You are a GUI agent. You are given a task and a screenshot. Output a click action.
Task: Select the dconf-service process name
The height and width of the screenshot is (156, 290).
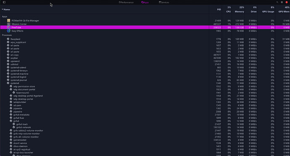(20, 143)
